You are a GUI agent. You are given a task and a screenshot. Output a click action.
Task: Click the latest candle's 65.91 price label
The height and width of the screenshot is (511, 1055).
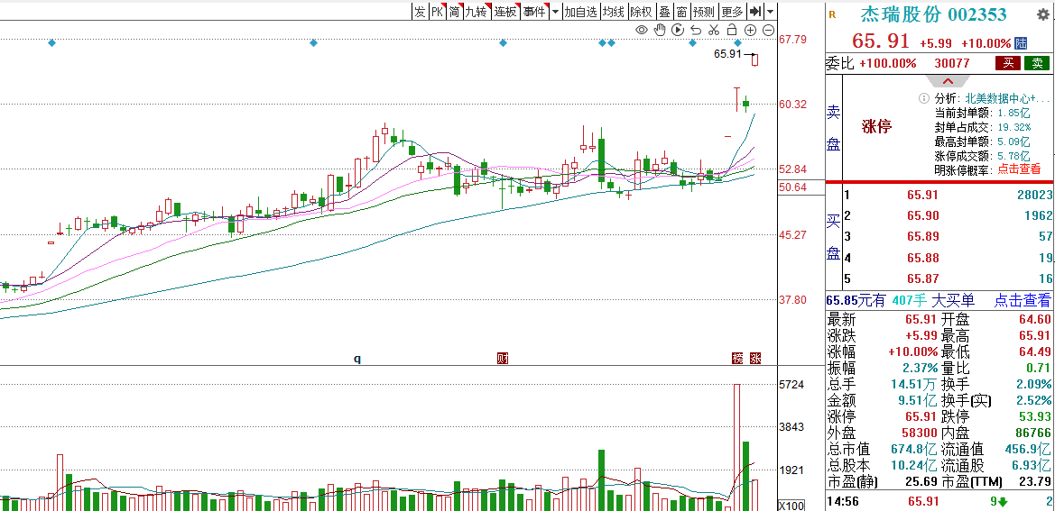727,54
